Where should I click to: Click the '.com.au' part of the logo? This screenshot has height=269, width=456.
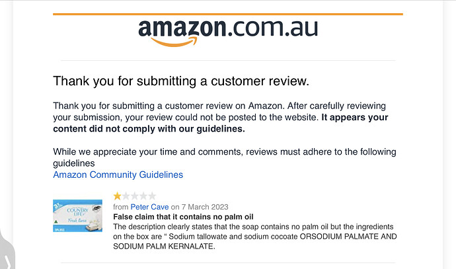coord(273,28)
